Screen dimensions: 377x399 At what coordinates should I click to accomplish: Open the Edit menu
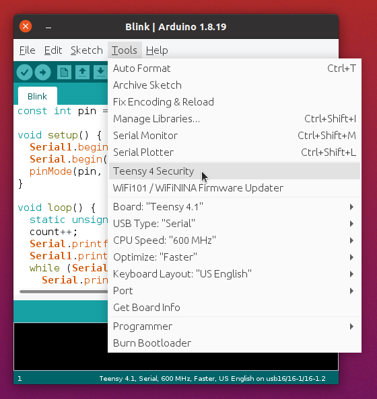point(53,50)
